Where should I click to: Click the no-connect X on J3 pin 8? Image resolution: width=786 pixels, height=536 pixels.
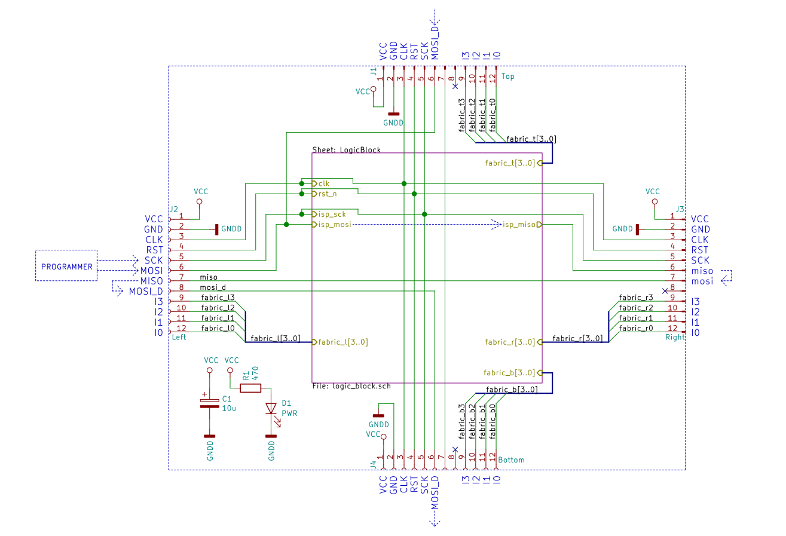click(x=665, y=290)
